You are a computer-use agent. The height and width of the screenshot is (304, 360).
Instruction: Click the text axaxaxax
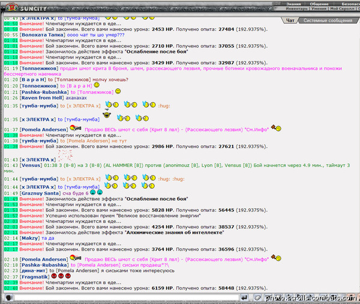(x=76, y=98)
